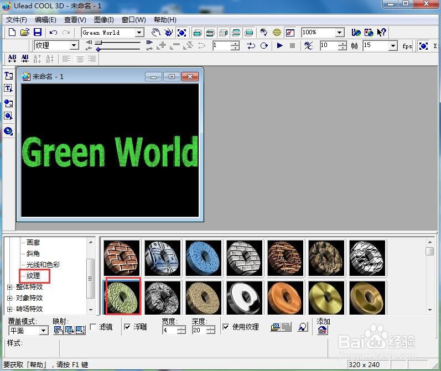Undo the last action
The width and height of the screenshot is (441, 371).
pos(53,33)
